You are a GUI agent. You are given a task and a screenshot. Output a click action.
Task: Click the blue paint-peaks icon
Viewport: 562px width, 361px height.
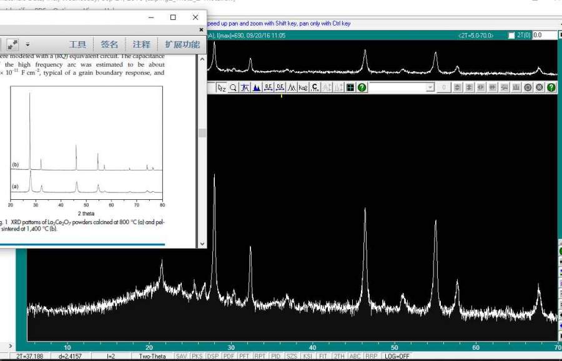[x=257, y=87]
